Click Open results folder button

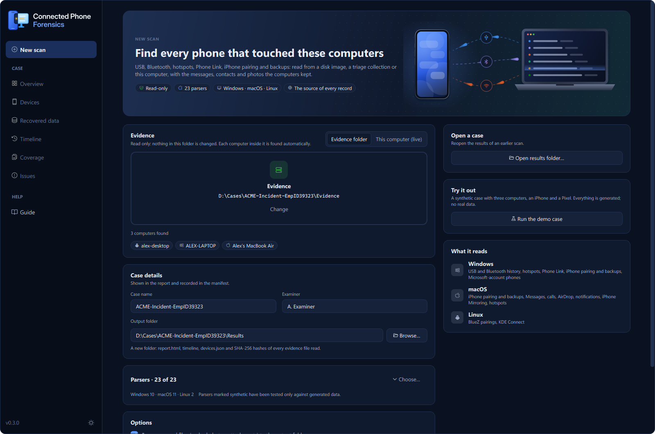(x=537, y=158)
